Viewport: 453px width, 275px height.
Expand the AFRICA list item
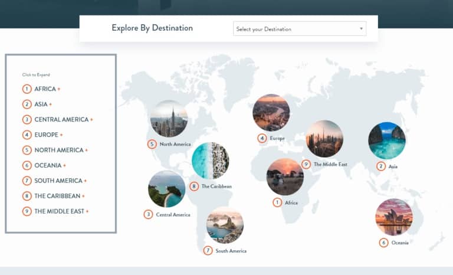click(45, 89)
